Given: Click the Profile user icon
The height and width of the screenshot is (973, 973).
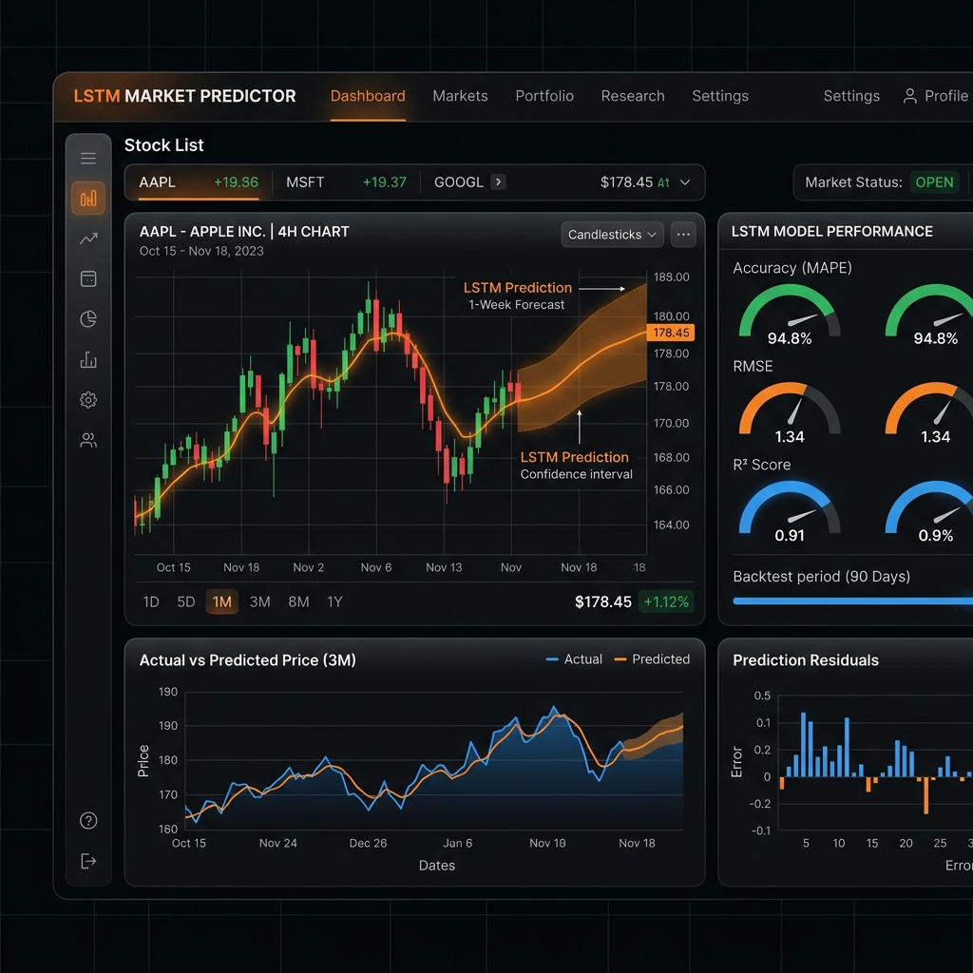Looking at the screenshot, I should pos(909,96).
